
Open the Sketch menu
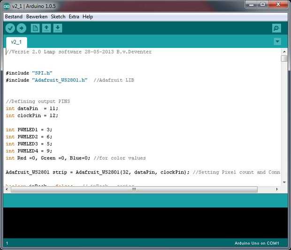(58, 17)
